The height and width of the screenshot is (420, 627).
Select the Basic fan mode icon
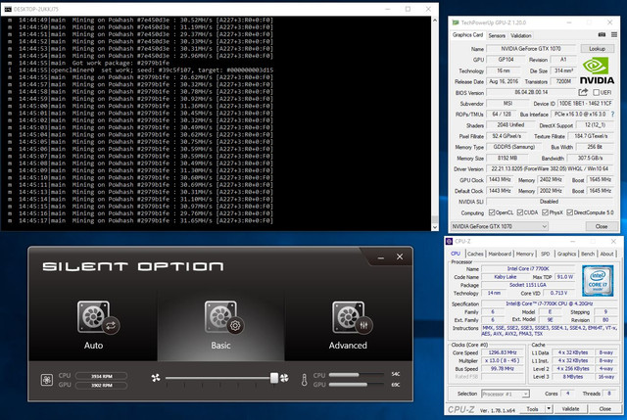pyautogui.click(x=224, y=317)
